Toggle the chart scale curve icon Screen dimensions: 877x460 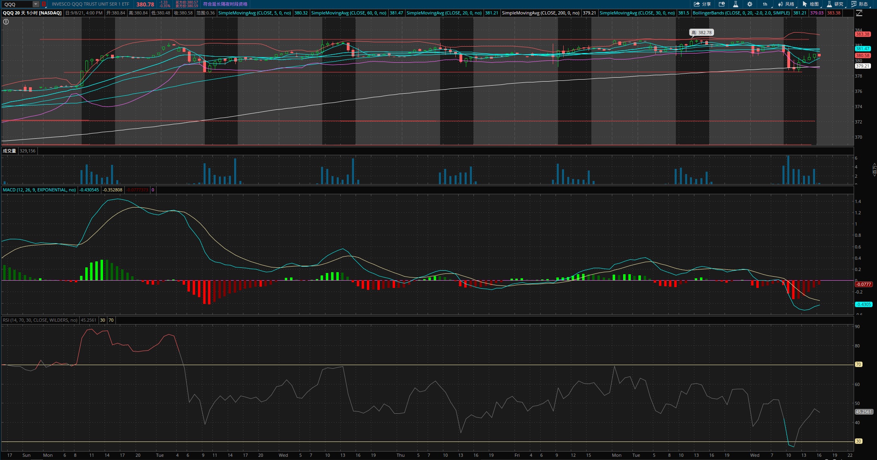pyautogui.click(x=859, y=13)
